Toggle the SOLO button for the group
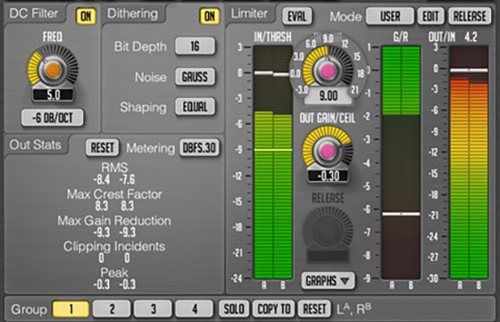500x322 pixels. (x=234, y=309)
